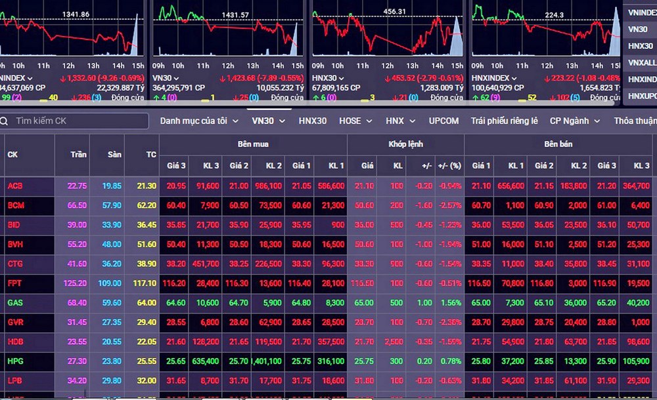Open VN30 index selector below second chart
Image resolution: width=657 pixels, height=400 pixels.
166,78
